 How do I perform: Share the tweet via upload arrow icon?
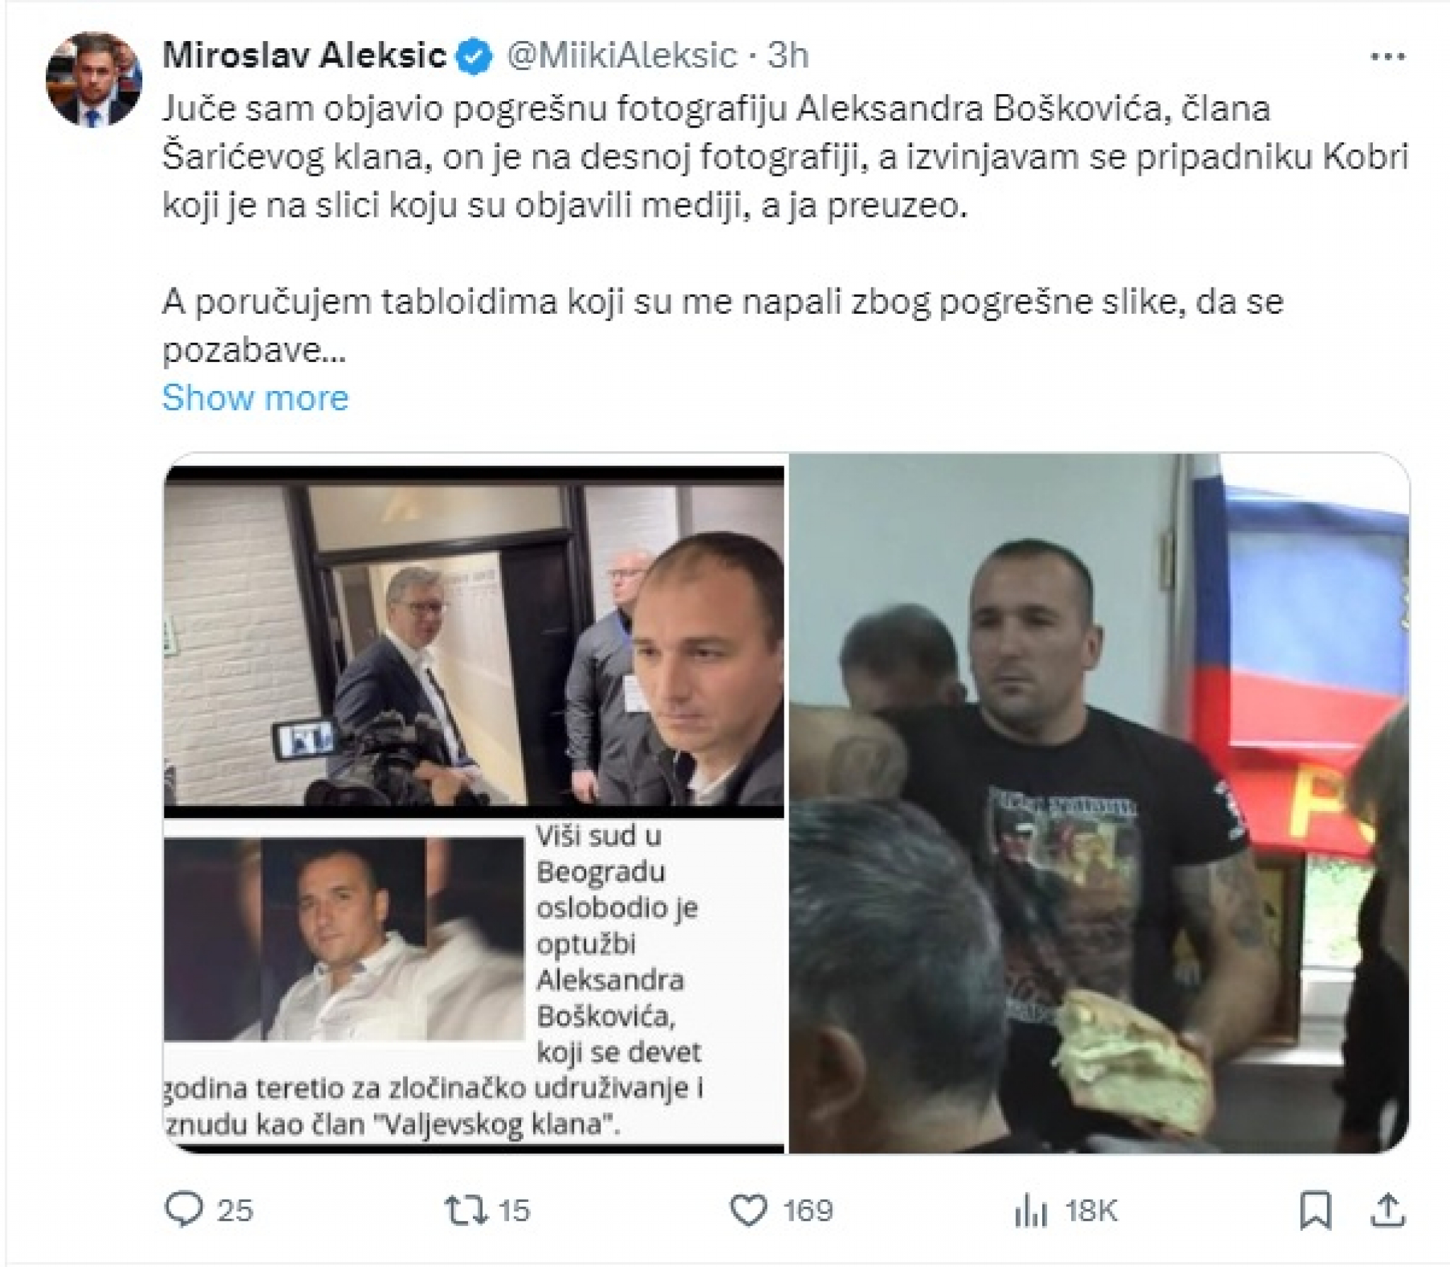tap(1388, 1210)
